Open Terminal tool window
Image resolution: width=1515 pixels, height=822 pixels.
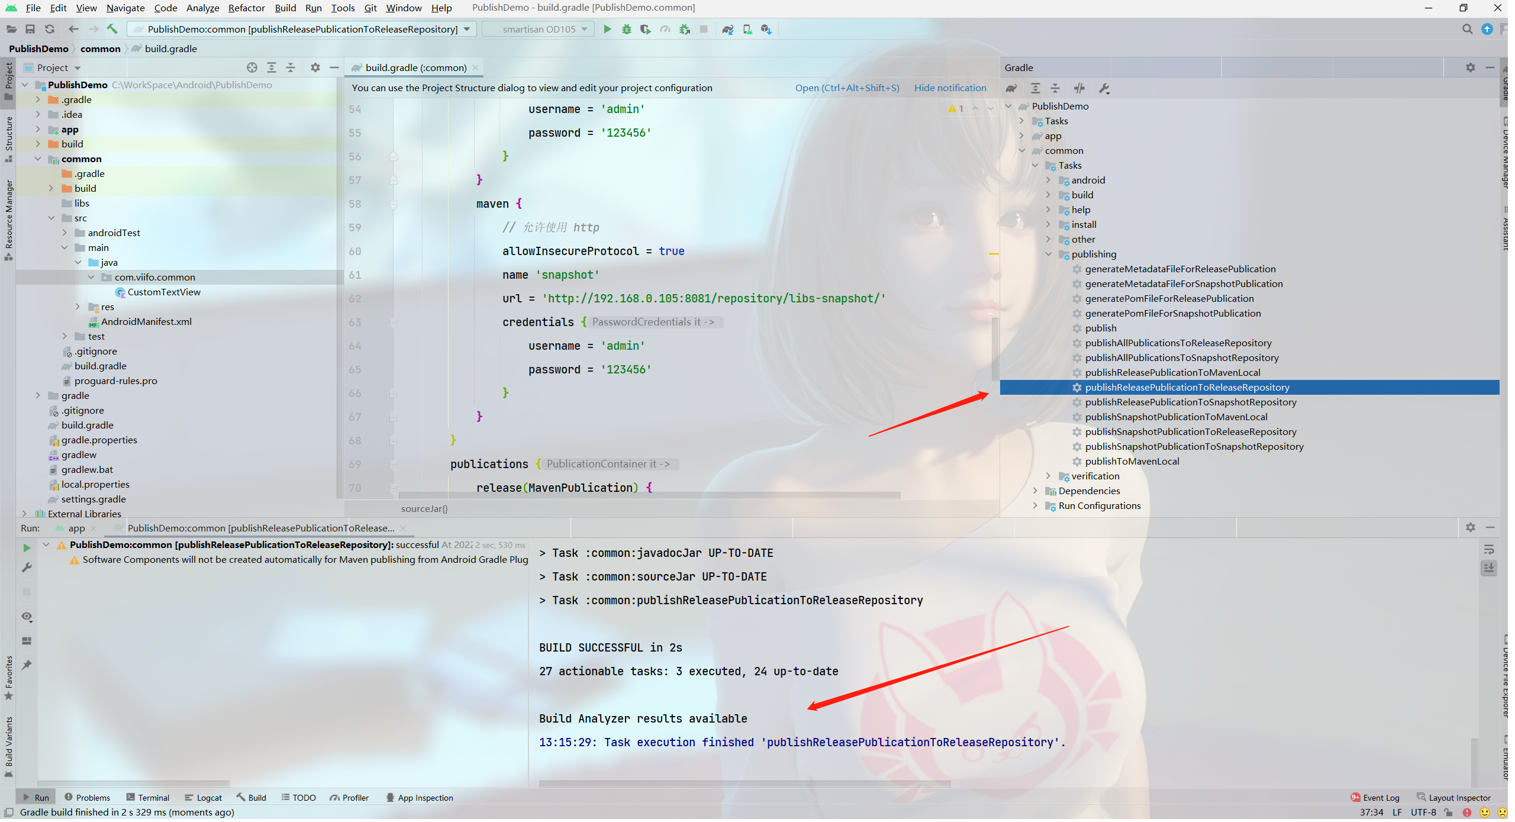(148, 798)
